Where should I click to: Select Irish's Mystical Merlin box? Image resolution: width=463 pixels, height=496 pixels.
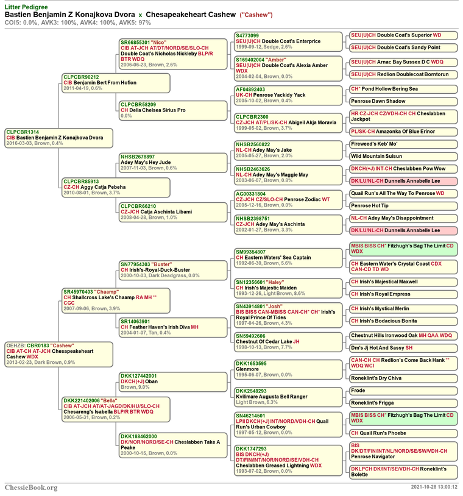[403, 309]
